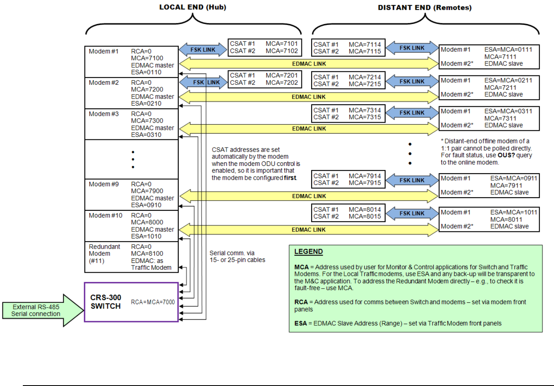Click the CSAT box showing MCA=7114 and MCA=7115

(348, 48)
